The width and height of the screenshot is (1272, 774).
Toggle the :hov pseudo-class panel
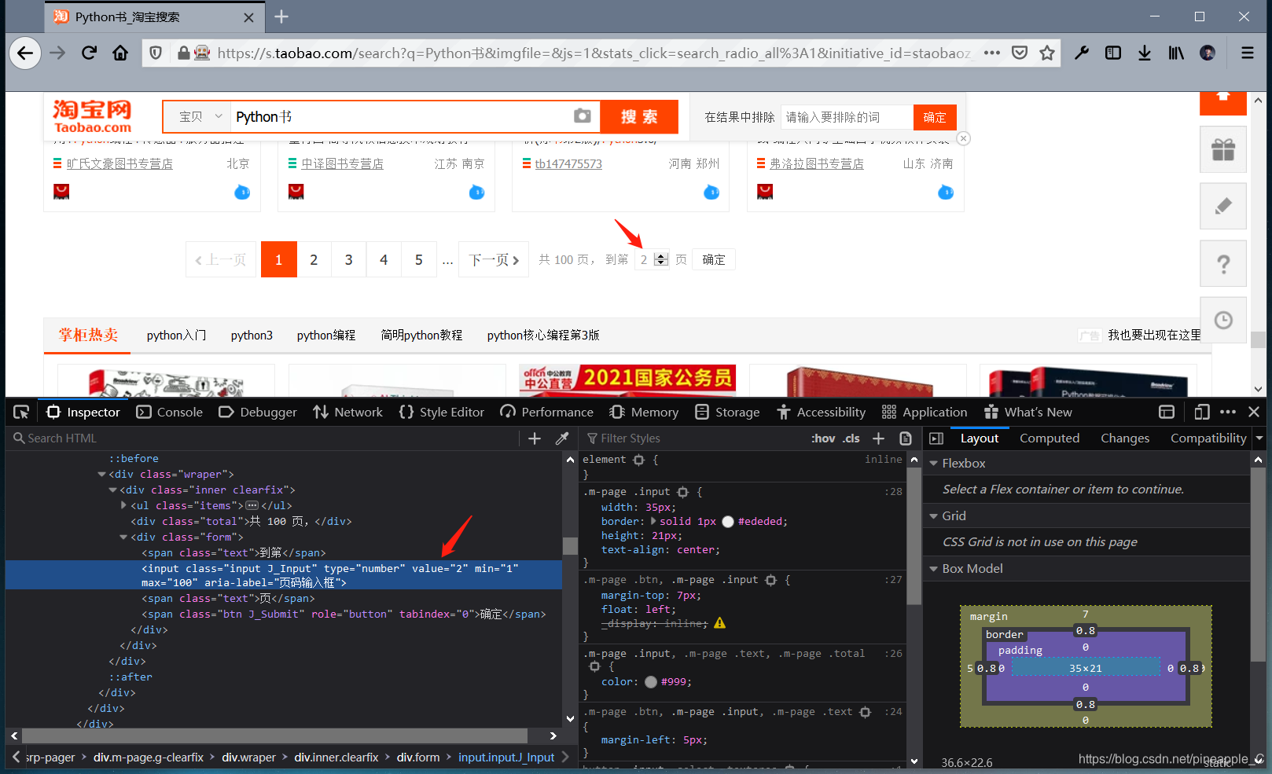[823, 438]
